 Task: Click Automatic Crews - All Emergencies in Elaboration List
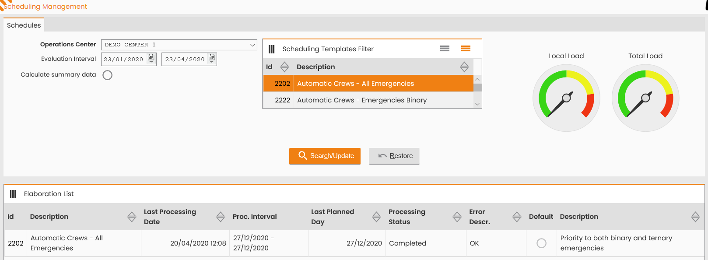[x=84, y=243]
